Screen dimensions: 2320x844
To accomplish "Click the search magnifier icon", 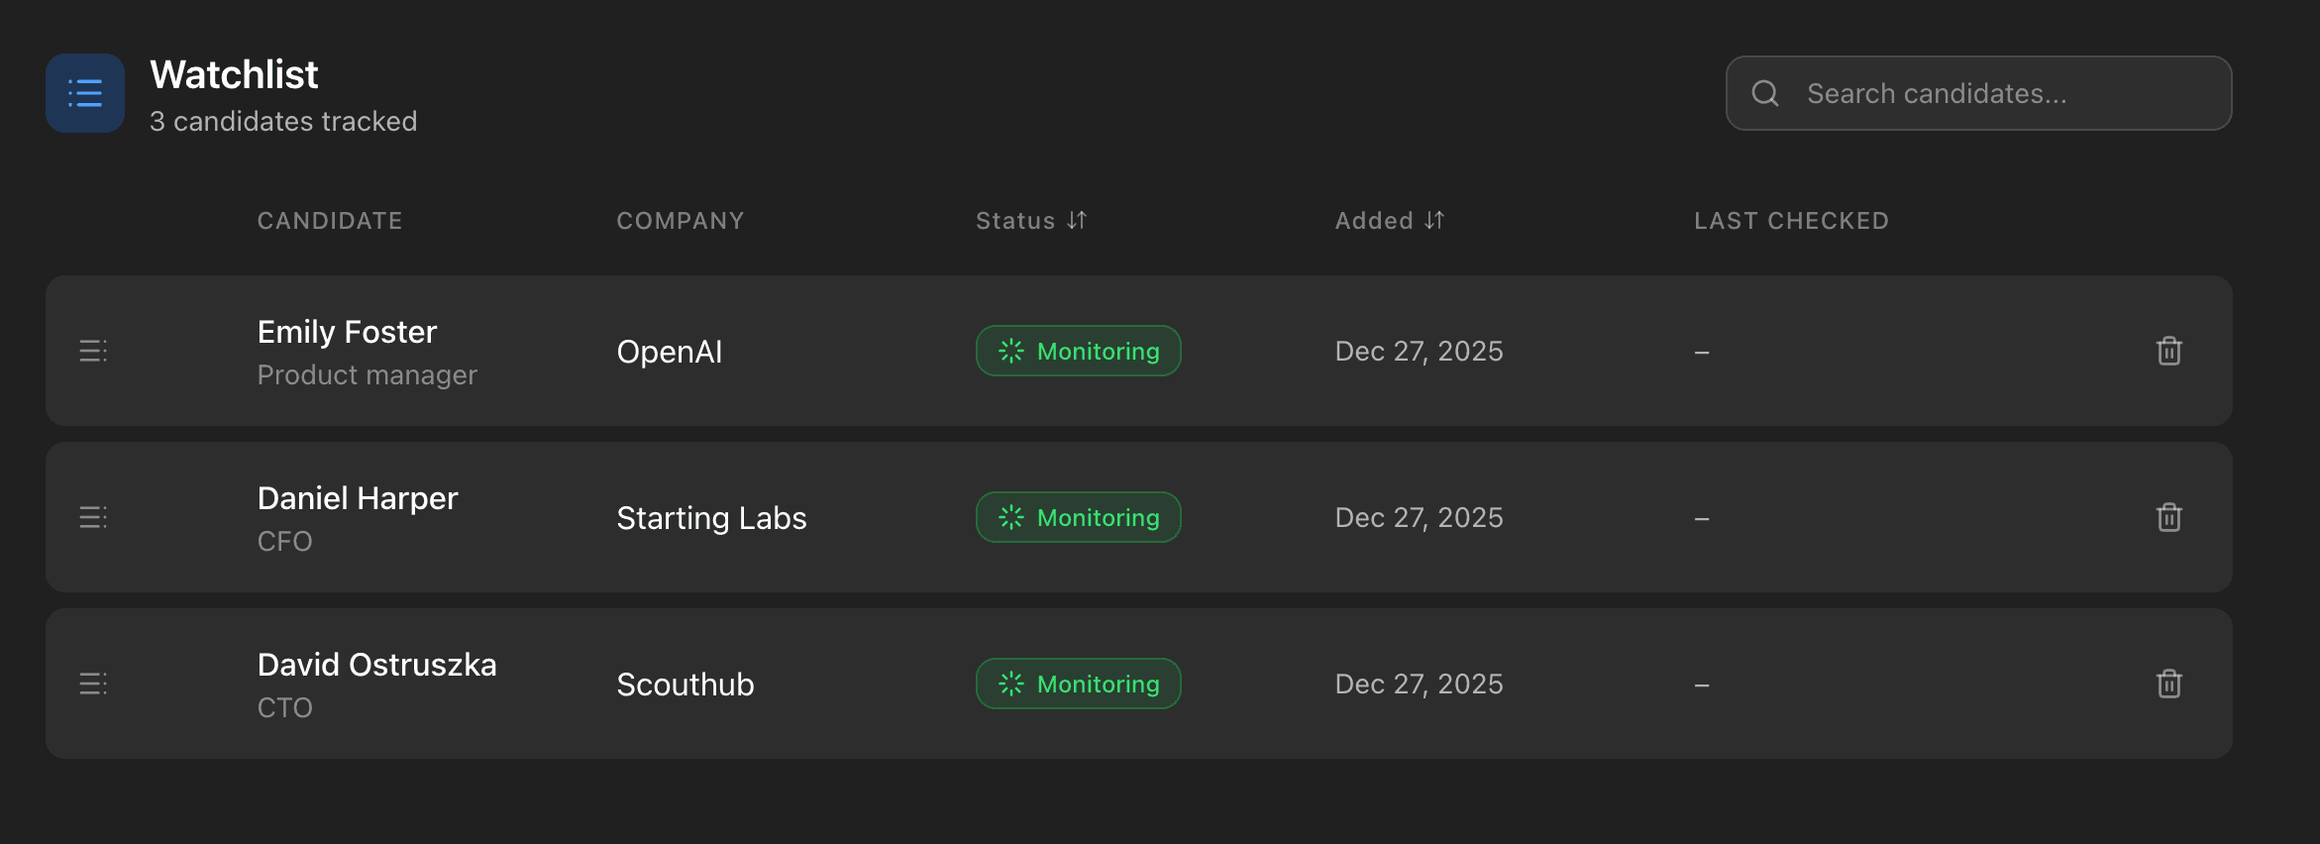I will [x=1767, y=92].
